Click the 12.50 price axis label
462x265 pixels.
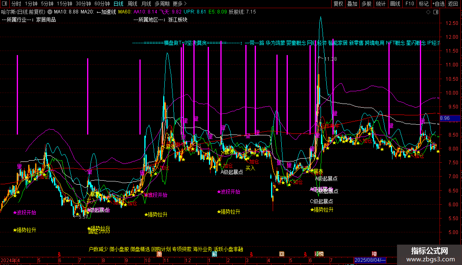click(452, 23)
